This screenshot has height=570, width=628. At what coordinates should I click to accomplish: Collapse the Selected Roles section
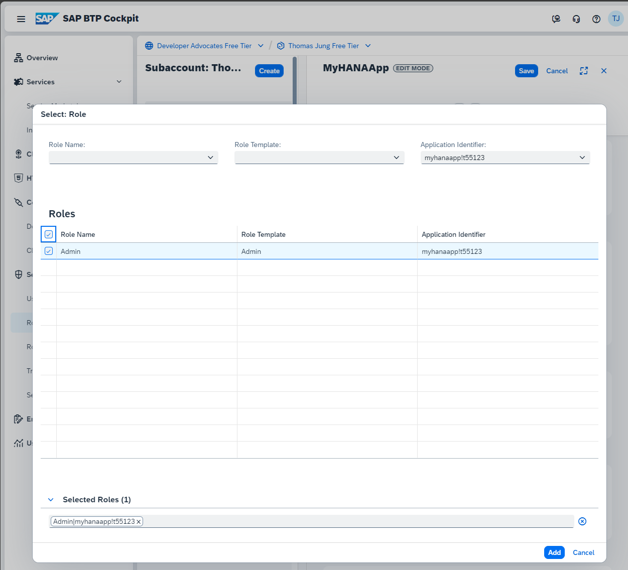click(x=51, y=500)
